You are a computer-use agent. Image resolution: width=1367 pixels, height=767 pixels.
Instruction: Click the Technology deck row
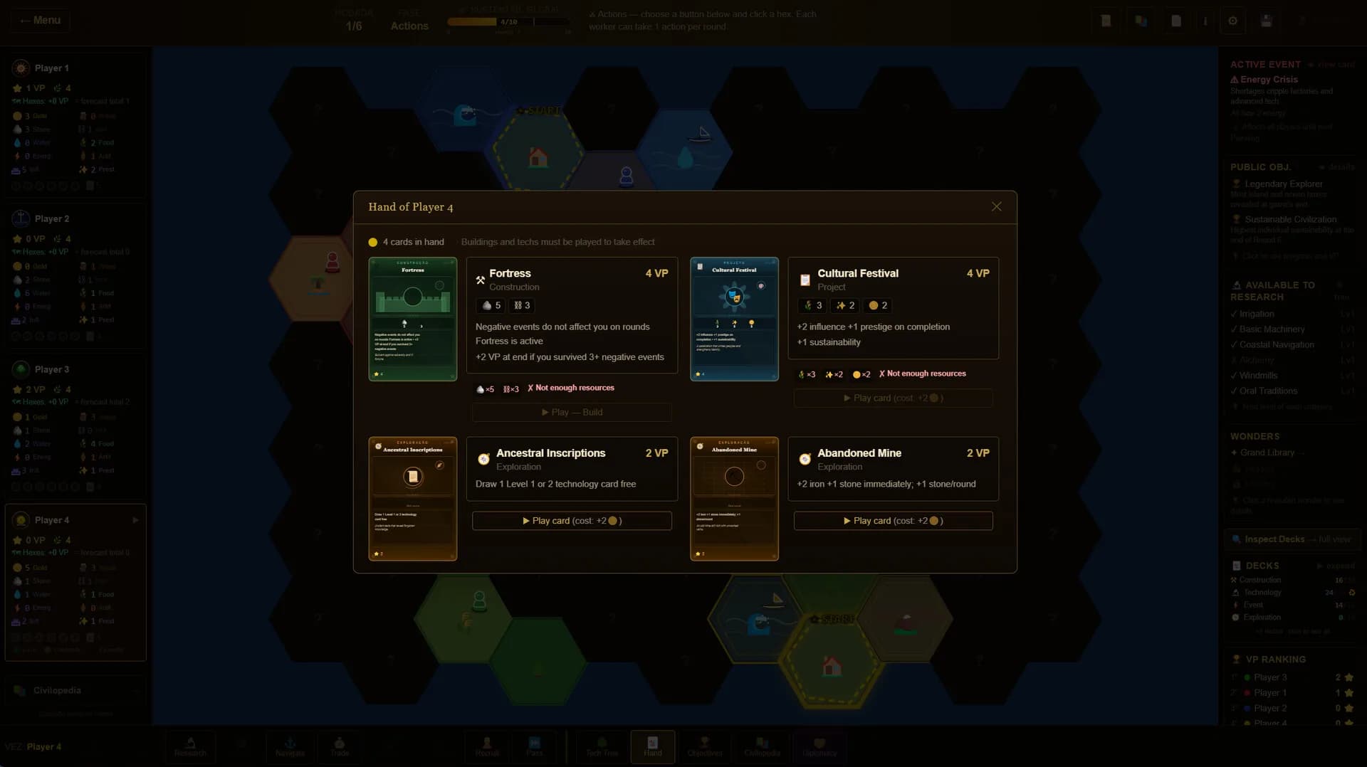1292,593
